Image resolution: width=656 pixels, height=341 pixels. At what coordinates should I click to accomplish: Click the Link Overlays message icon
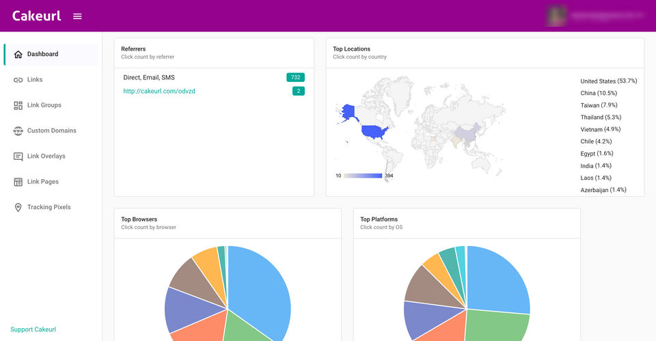point(18,156)
